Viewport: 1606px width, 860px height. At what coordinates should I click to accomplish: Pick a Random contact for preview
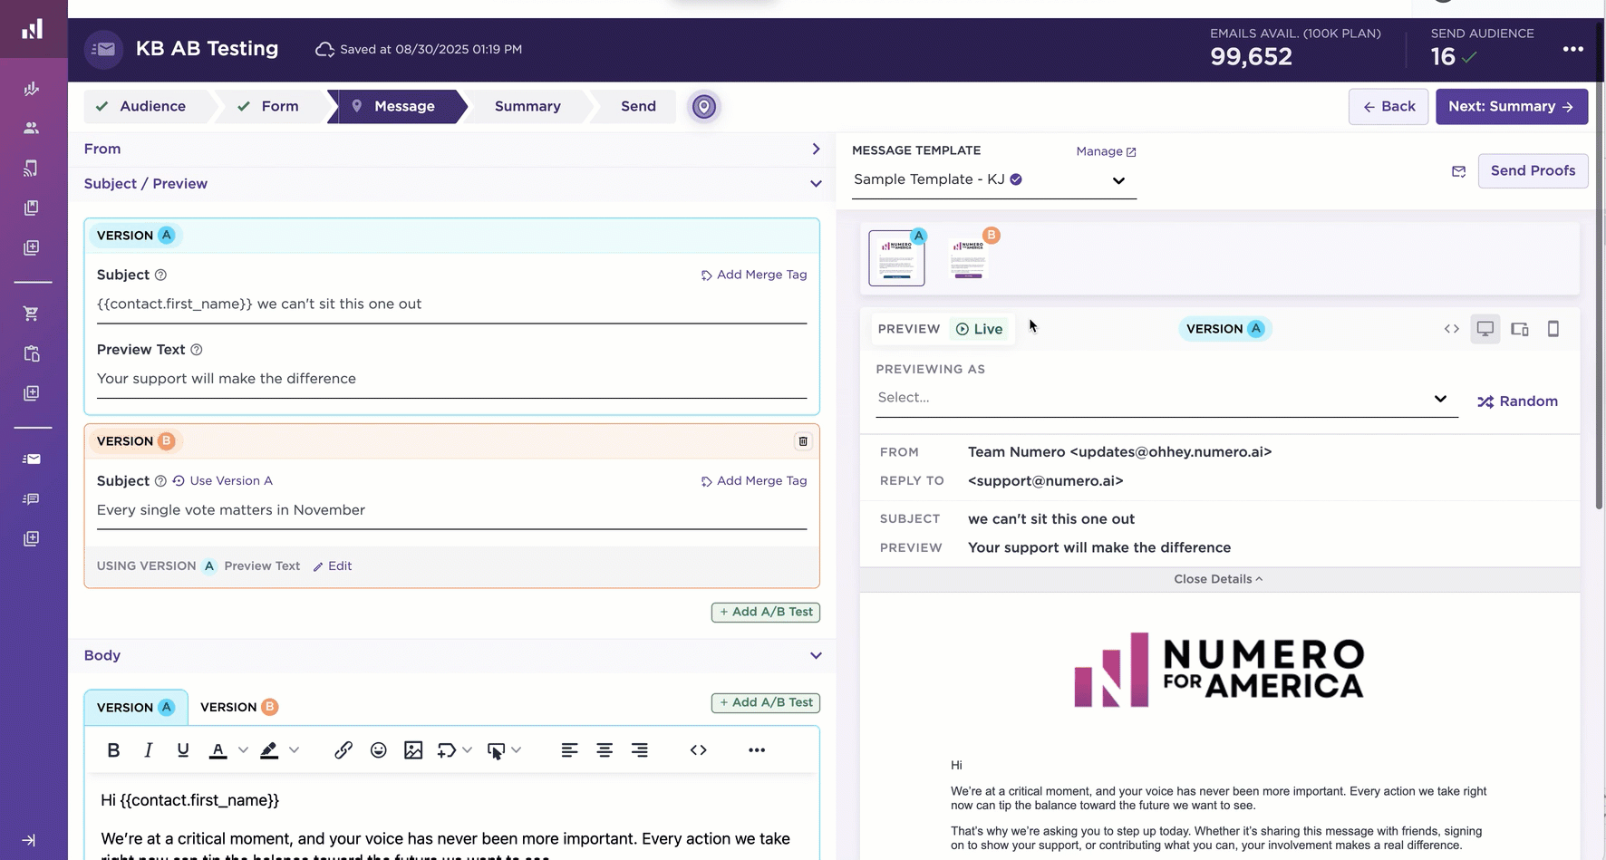pos(1518,401)
